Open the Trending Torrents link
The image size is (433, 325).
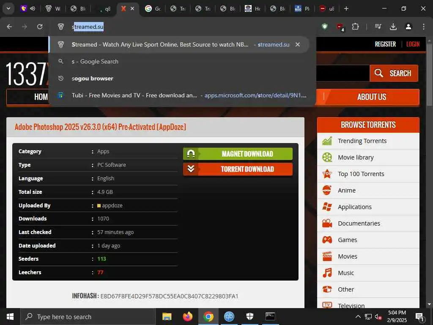click(x=362, y=141)
